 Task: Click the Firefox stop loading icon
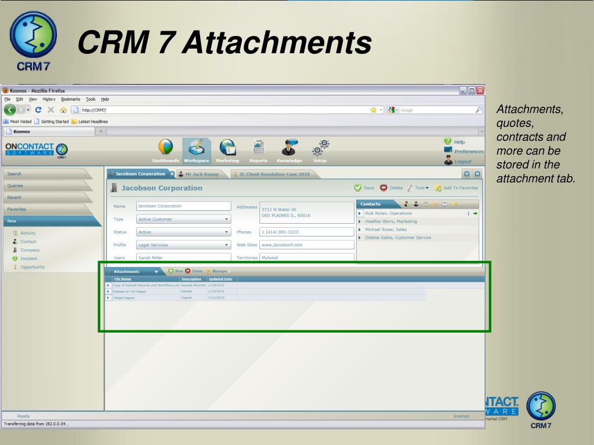pos(51,110)
